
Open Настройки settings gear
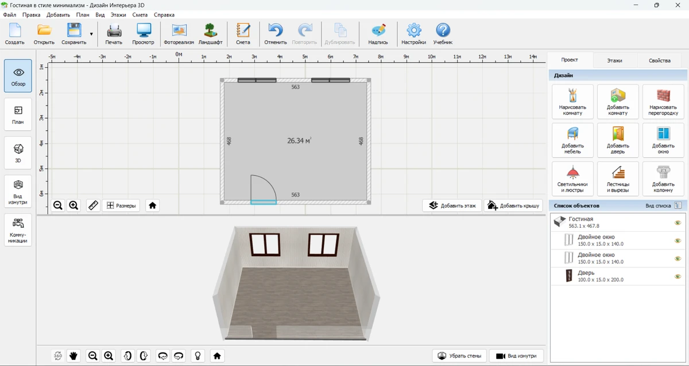tap(413, 34)
